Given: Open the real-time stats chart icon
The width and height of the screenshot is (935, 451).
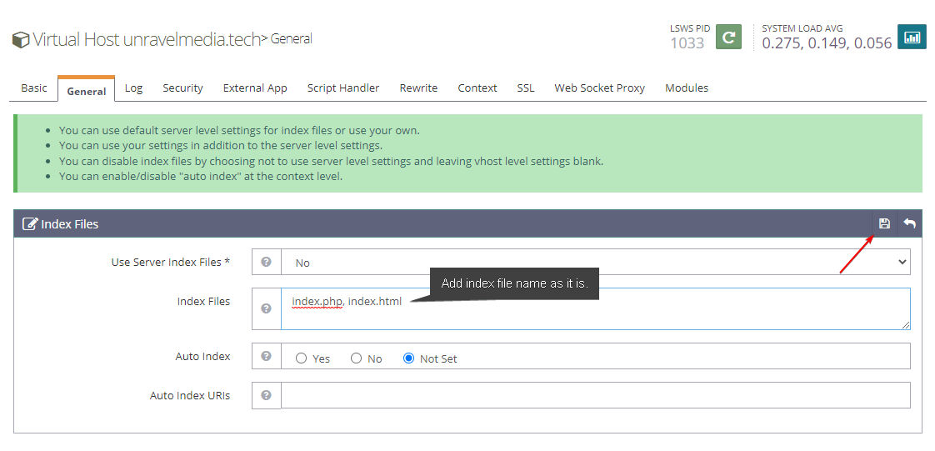Looking at the screenshot, I should (912, 37).
